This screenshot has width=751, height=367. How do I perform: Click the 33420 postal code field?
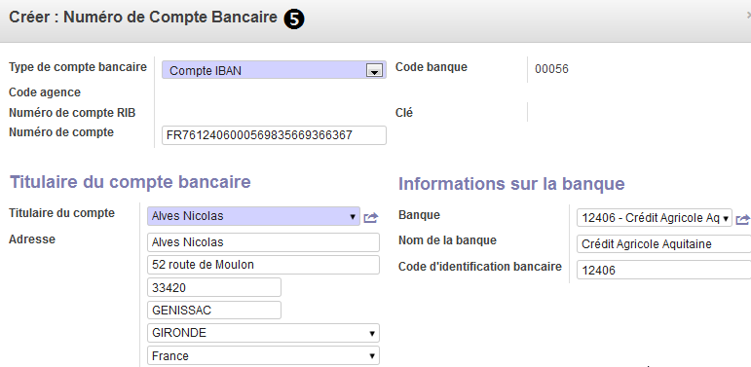click(214, 287)
